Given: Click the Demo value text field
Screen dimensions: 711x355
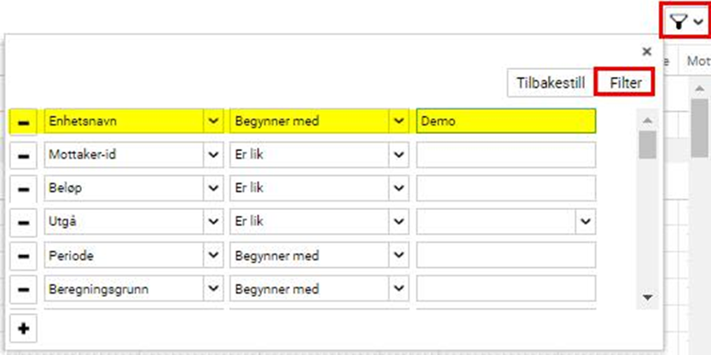Looking at the screenshot, I should pyautogui.click(x=505, y=122).
